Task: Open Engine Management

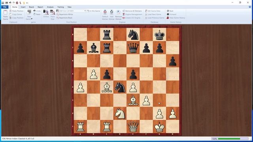Action: (x=132, y=14)
